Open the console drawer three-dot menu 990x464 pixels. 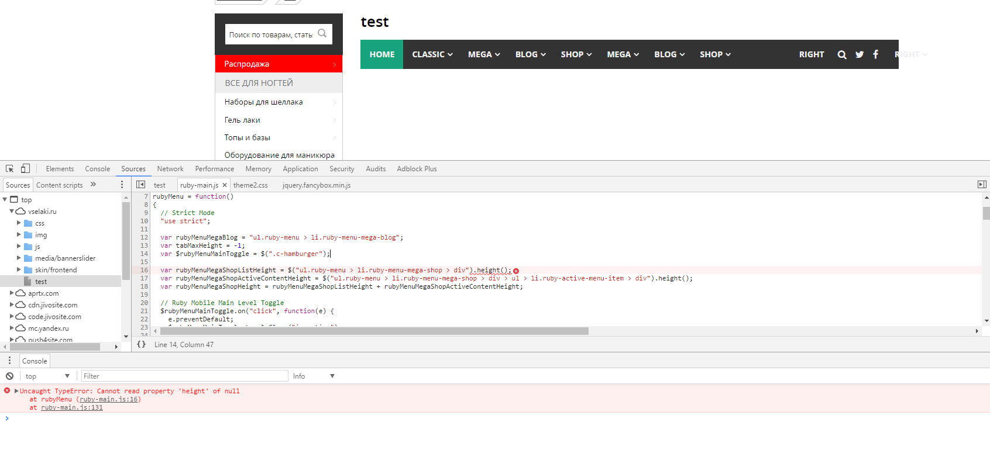[9, 361]
